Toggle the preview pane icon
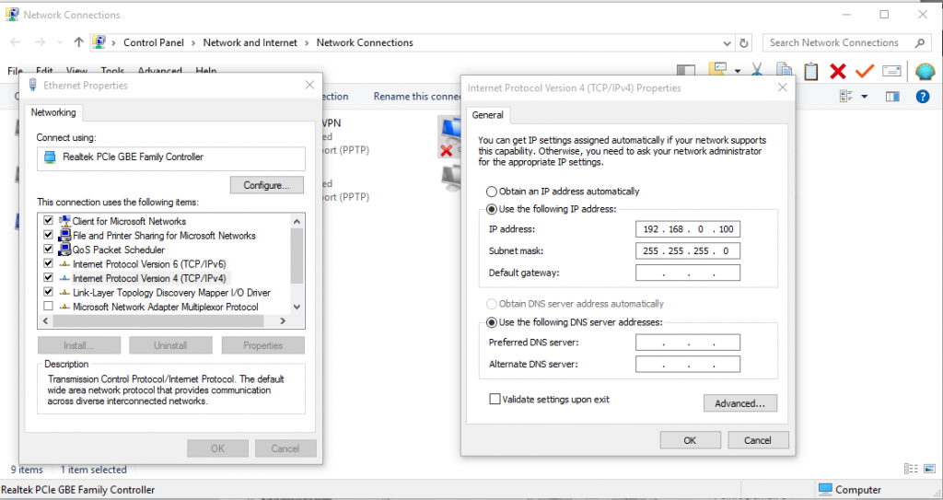The width and height of the screenshot is (943, 500). pos(891,97)
